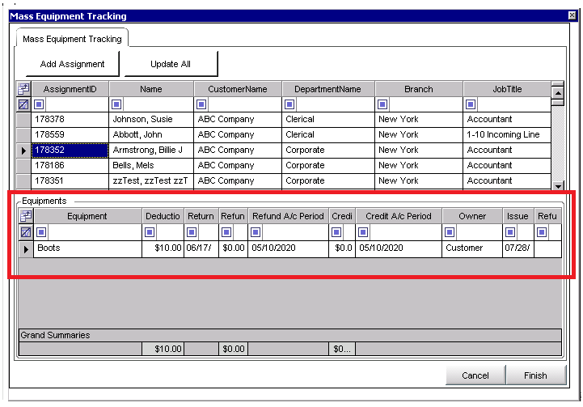Click clear-filter icon in assignments grid

point(23,104)
